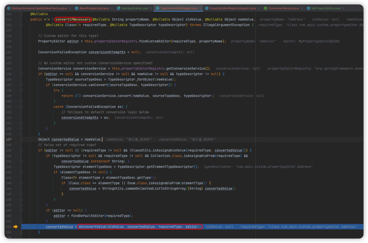Fold the Class.class if block at line 145
The width and height of the screenshot is (368, 243).
[x=21, y=183]
